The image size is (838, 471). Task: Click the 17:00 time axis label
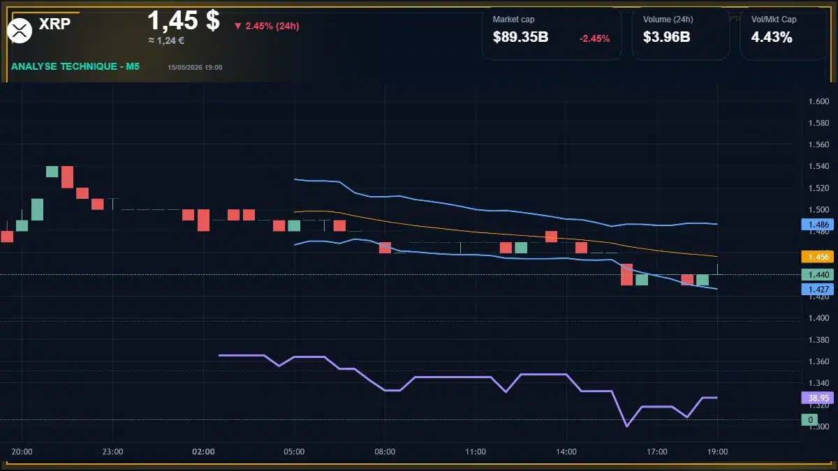(x=657, y=452)
